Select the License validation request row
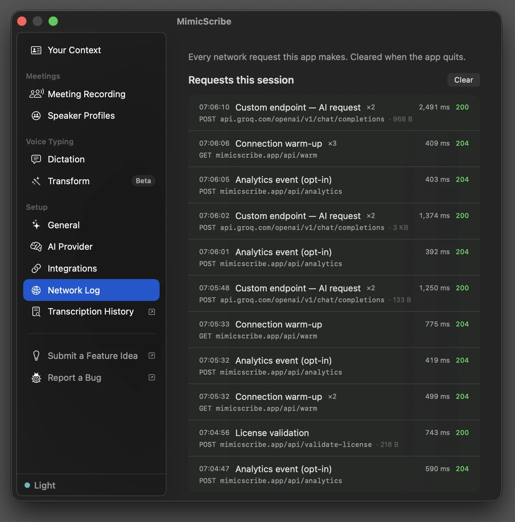The image size is (515, 522). click(x=334, y=438)
